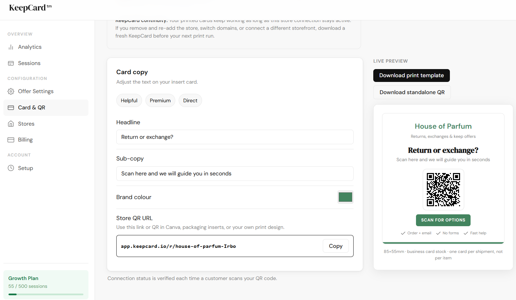Download the print template

tap(411, 75)
